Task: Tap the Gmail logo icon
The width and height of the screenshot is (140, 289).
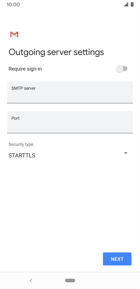Action: click(14, 35)
